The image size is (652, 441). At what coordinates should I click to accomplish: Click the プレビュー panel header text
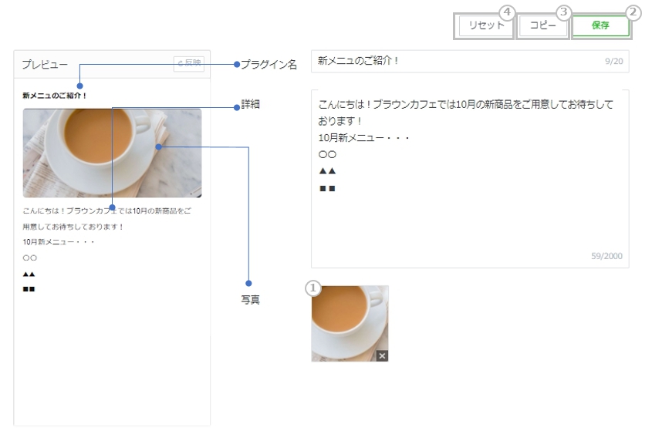point(45,64)
